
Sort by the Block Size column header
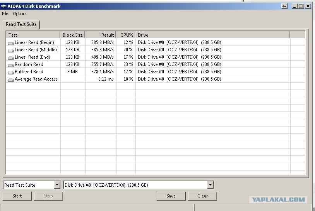[x=73, y=35]
